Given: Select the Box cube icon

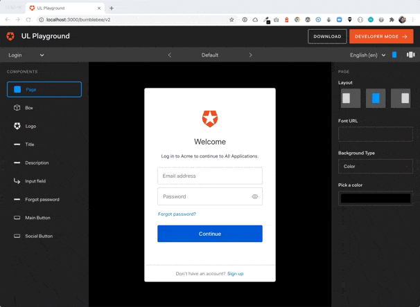Looking at the screenshot, I should pyautogui.click(x=17, y=108).
